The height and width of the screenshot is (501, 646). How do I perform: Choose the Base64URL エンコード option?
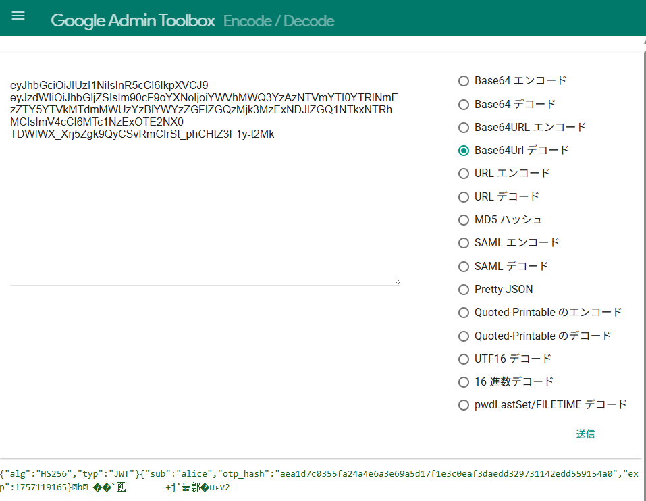coord(464,128)
